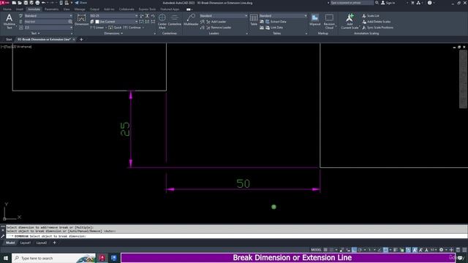Screen dimensions: 468x263
Task: Switch to the Home ribbon tab
Action: [7, 9]
